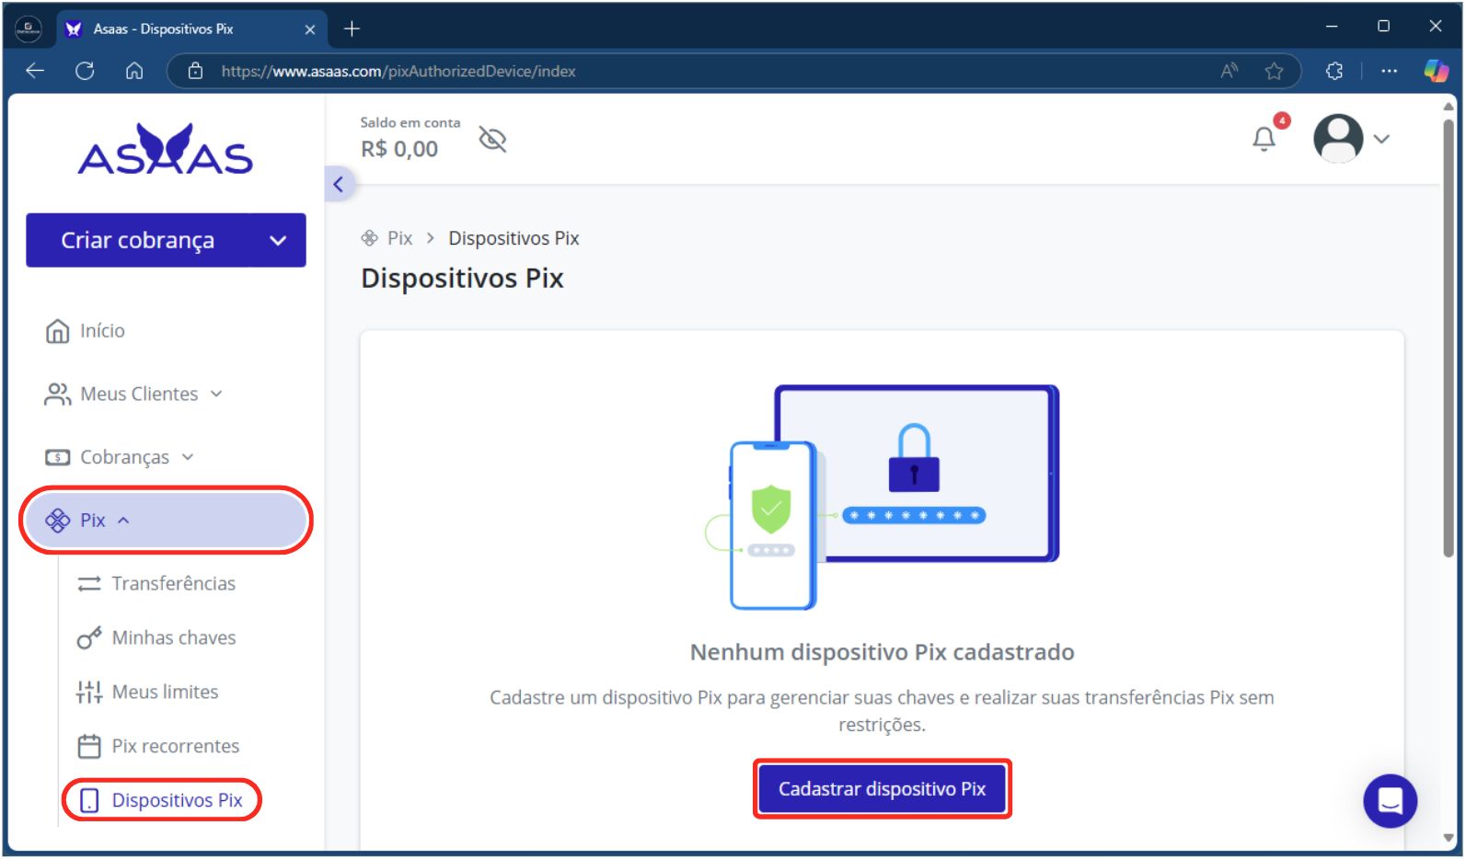This screenshot has width=1466, height=859.
Task: Open notifications bell icon
Action: pyautogui.click(x=1264, y=139)
